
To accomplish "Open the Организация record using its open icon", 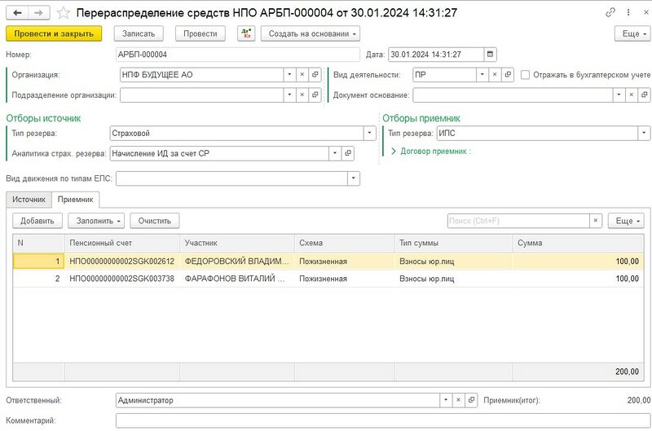I will (316, 75).
